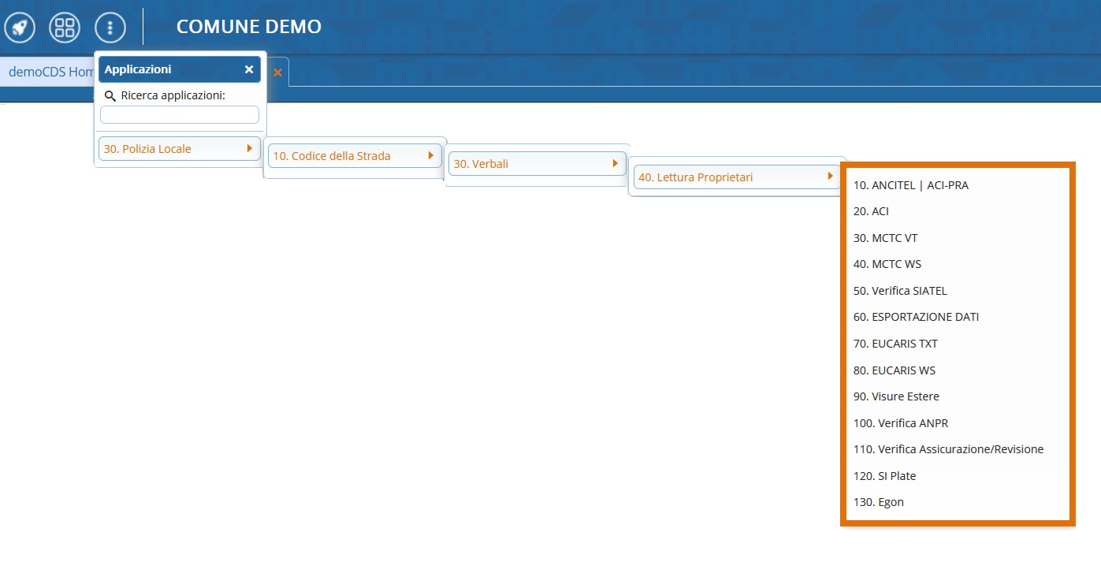Expand the 30. Verbali submenu
Image resolution: width=1101 pixels, height=573 pixels.
coord(536,164)
